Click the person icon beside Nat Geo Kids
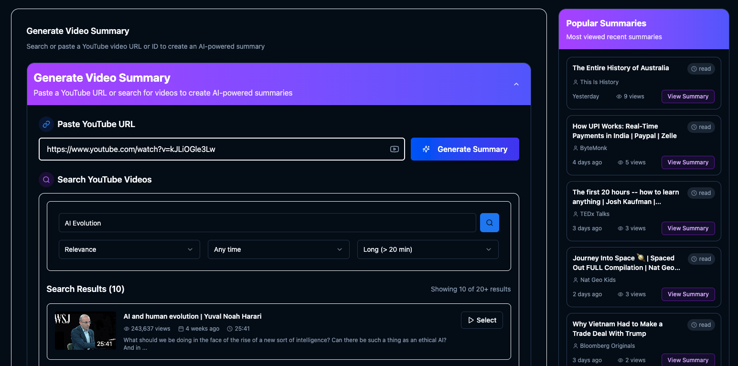The width and height of the screenshot is (738, 366). click(x=576, y=280)
